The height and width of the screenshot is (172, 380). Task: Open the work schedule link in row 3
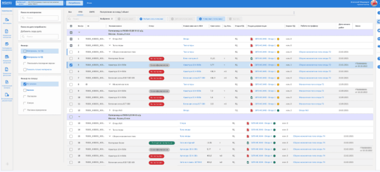coord(315,52)
